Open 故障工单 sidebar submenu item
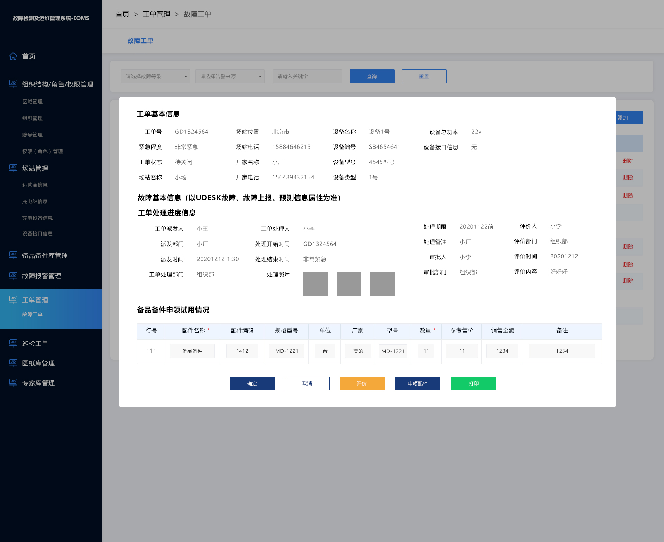The height and width of the screenshot is (542, 664). click(x=33, y=314)
